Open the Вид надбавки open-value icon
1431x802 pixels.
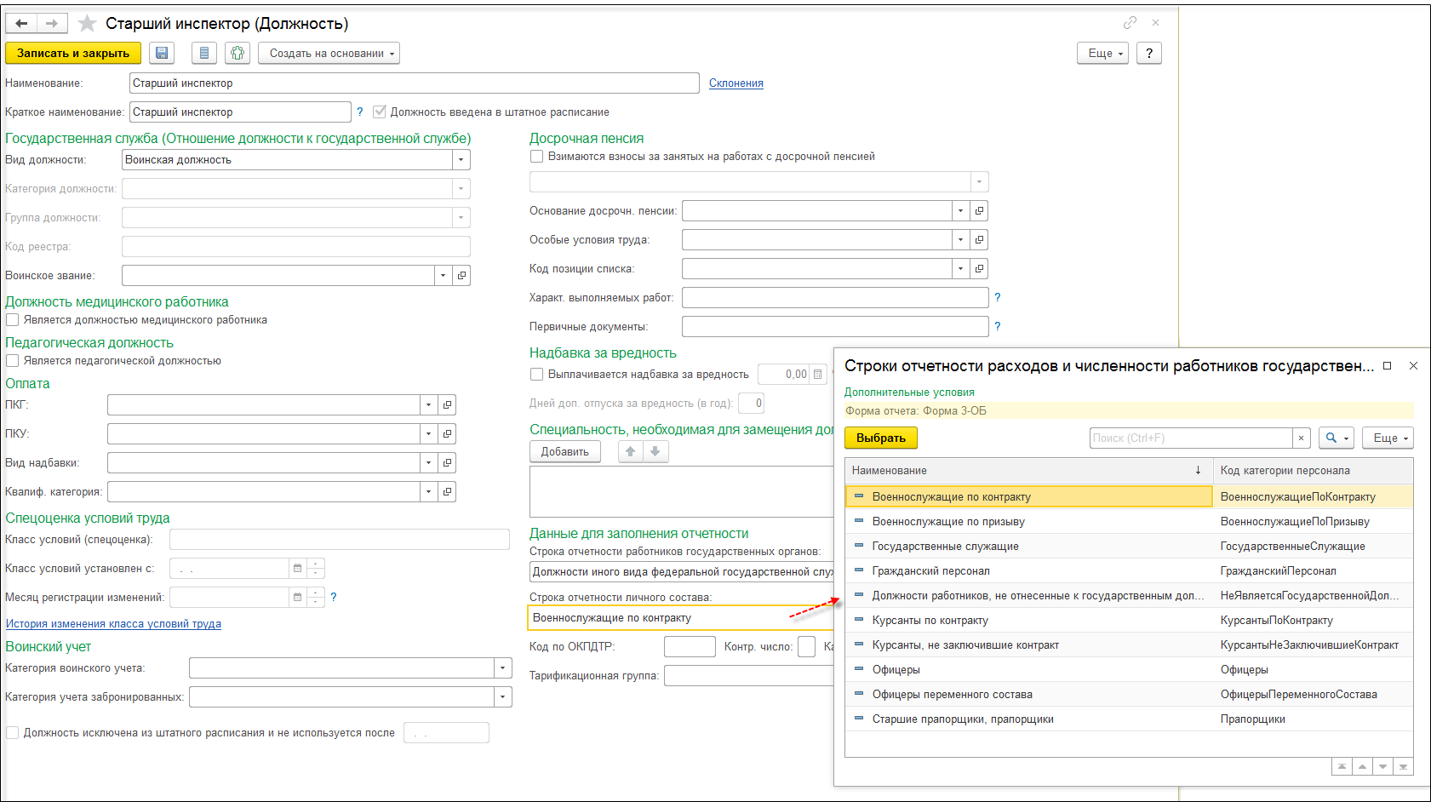coord(447,462)
